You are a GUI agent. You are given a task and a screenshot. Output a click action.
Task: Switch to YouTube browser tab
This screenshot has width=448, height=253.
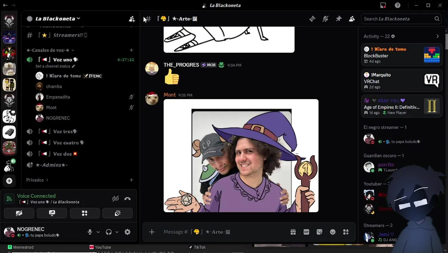click(100, 247)
